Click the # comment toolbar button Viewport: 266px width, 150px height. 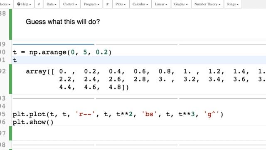tap(39, 4)
